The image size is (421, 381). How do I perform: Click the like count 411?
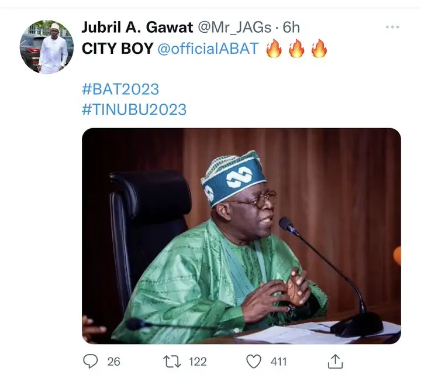(x=278, y=362)
